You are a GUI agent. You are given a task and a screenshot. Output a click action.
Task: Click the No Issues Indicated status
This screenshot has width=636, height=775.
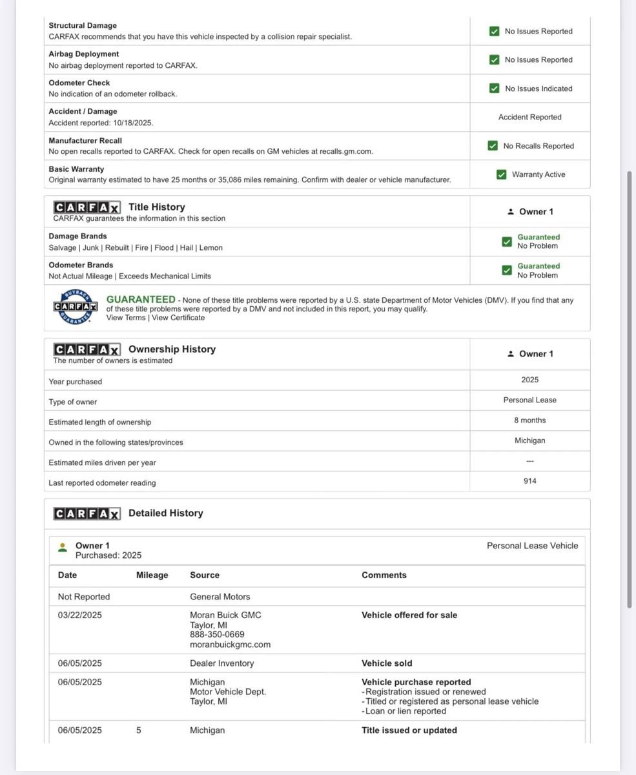pos(539,88)
